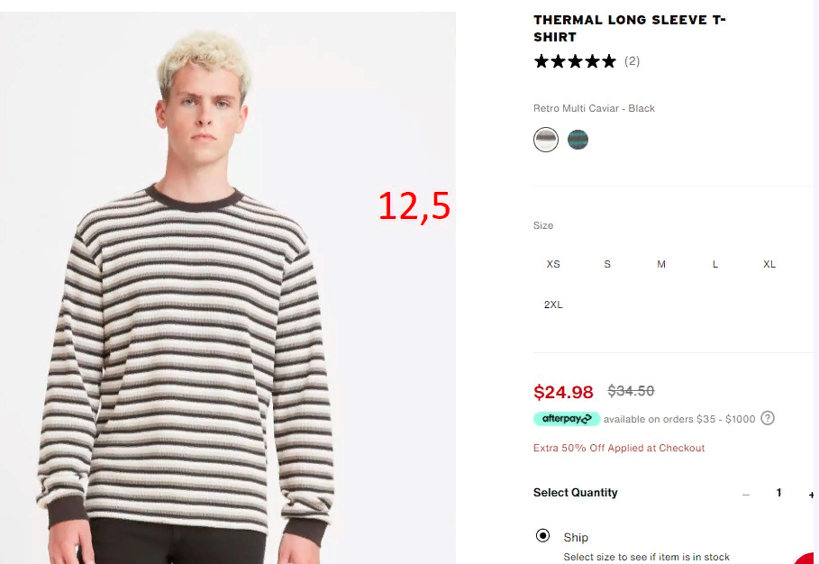819x564 pixels.
Task: Click the striped shirt product image
Action: click(228, 287)
